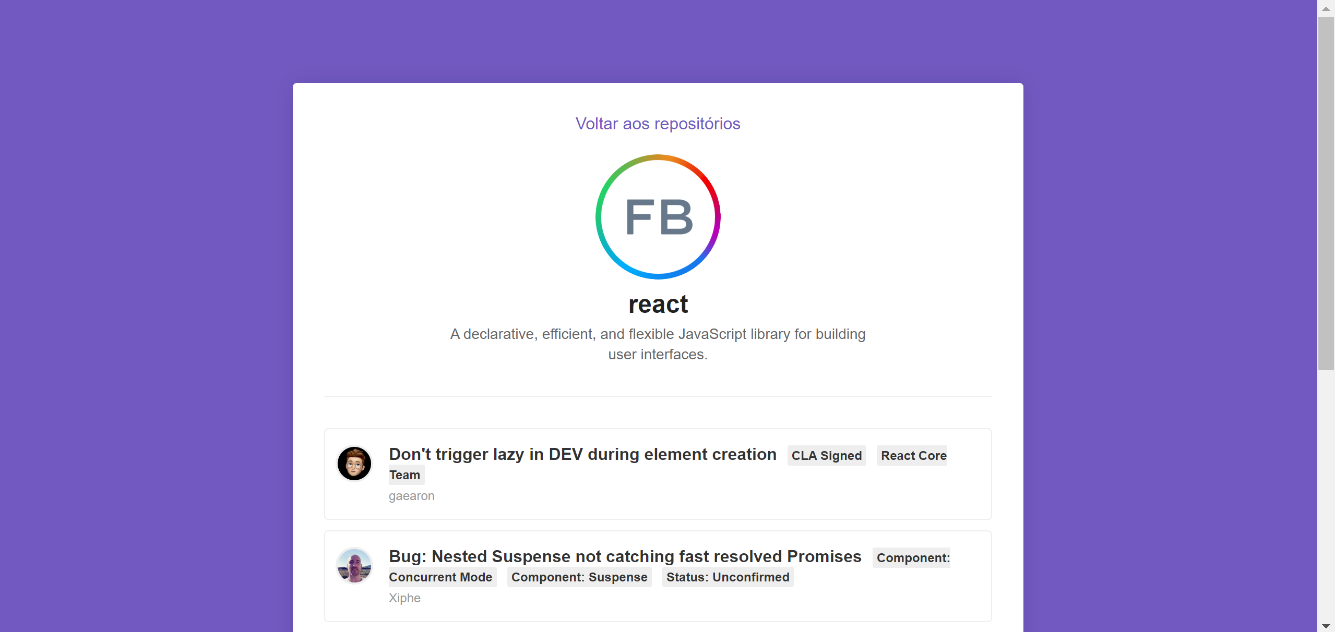The image size is (1335, 632).
Task: Click the scrollbar down arrow
Action: tap(1326, 626)
